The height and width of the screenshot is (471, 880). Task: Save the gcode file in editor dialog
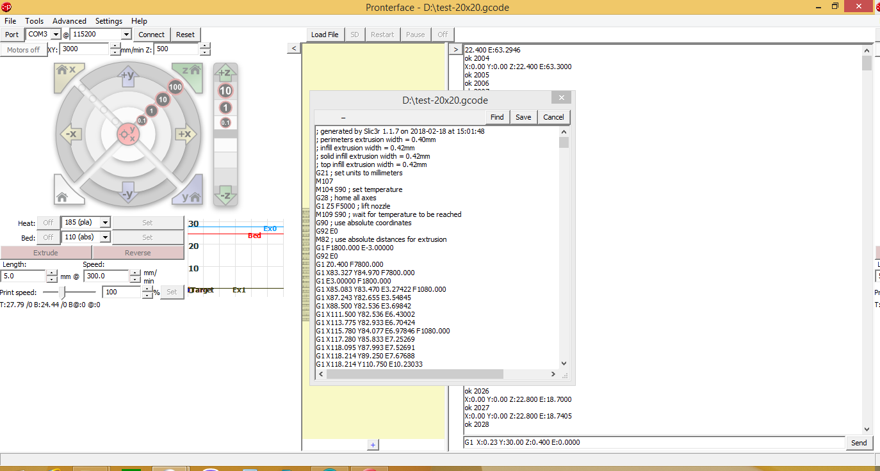523,117
